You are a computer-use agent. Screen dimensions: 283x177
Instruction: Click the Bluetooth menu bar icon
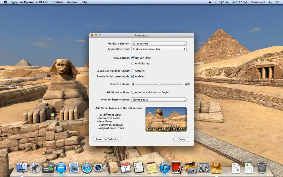[x=216, y=2]
